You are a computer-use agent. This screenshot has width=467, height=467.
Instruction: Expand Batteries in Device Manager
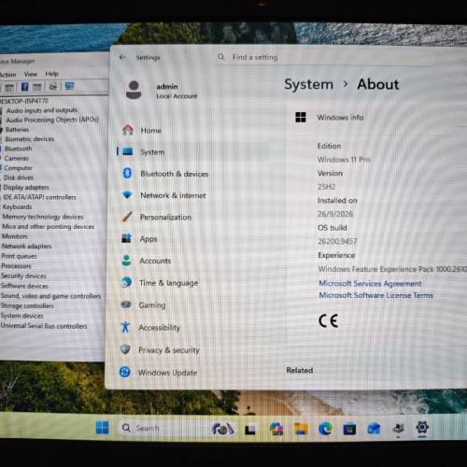tap(17, 130)
